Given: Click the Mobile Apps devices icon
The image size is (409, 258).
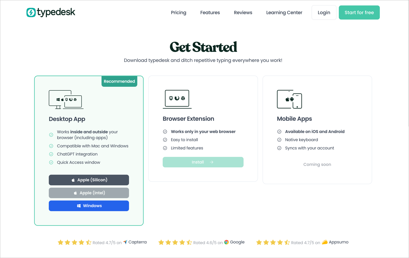Looking at the screenshot, I should [289, 99].
